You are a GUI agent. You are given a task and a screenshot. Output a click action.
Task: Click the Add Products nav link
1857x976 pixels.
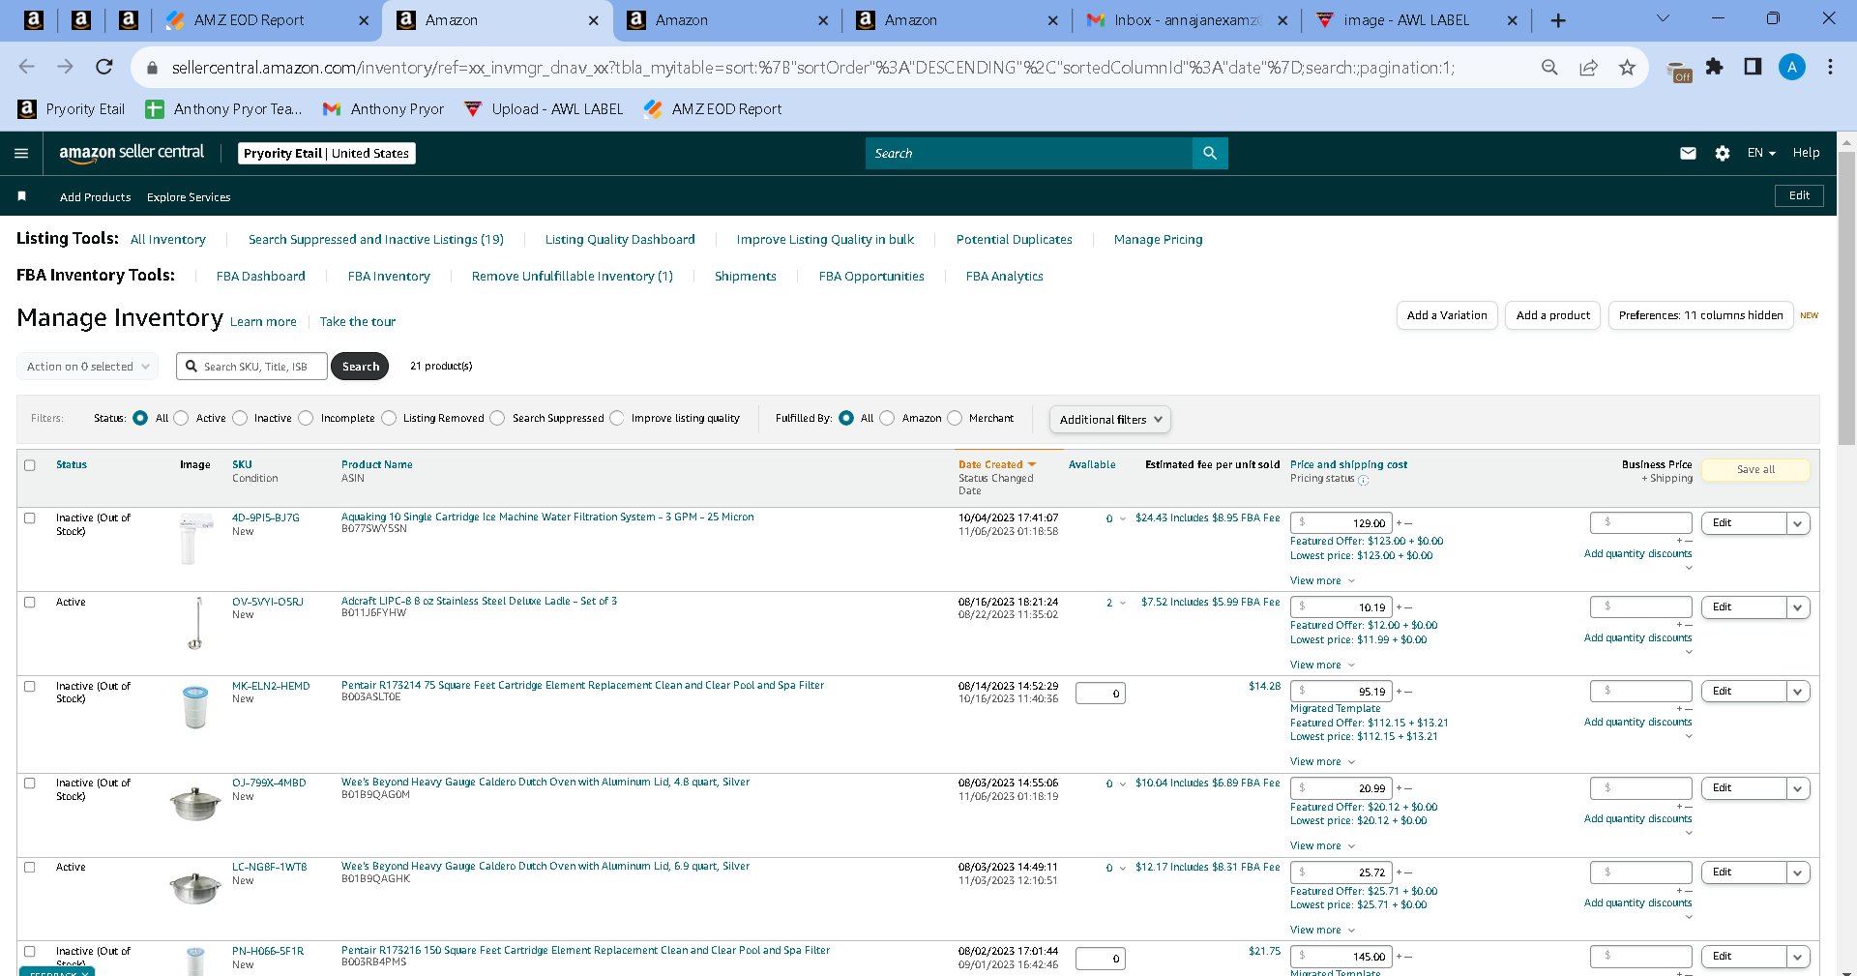(95, 197)
